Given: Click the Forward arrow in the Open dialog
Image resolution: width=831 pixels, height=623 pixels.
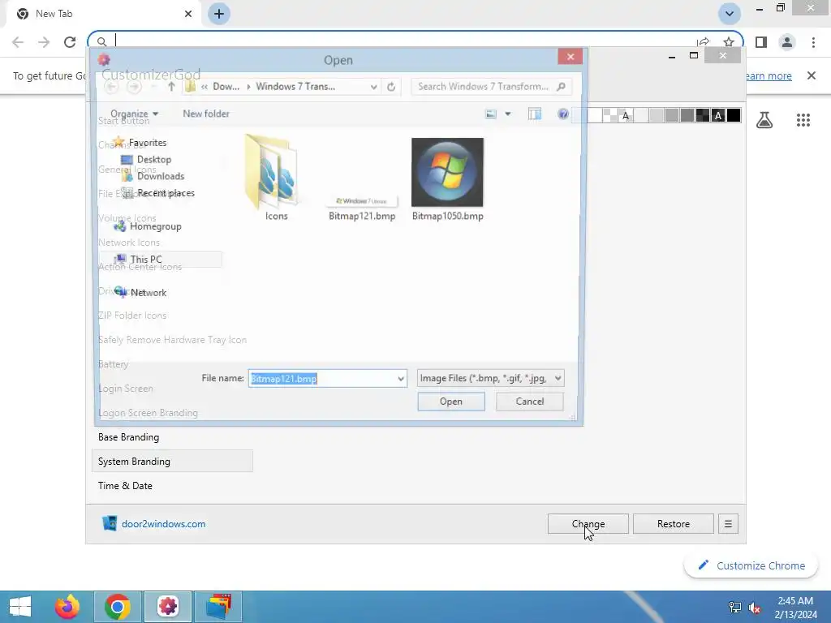Looking at the screenshot, I should [x=134, y=86].
